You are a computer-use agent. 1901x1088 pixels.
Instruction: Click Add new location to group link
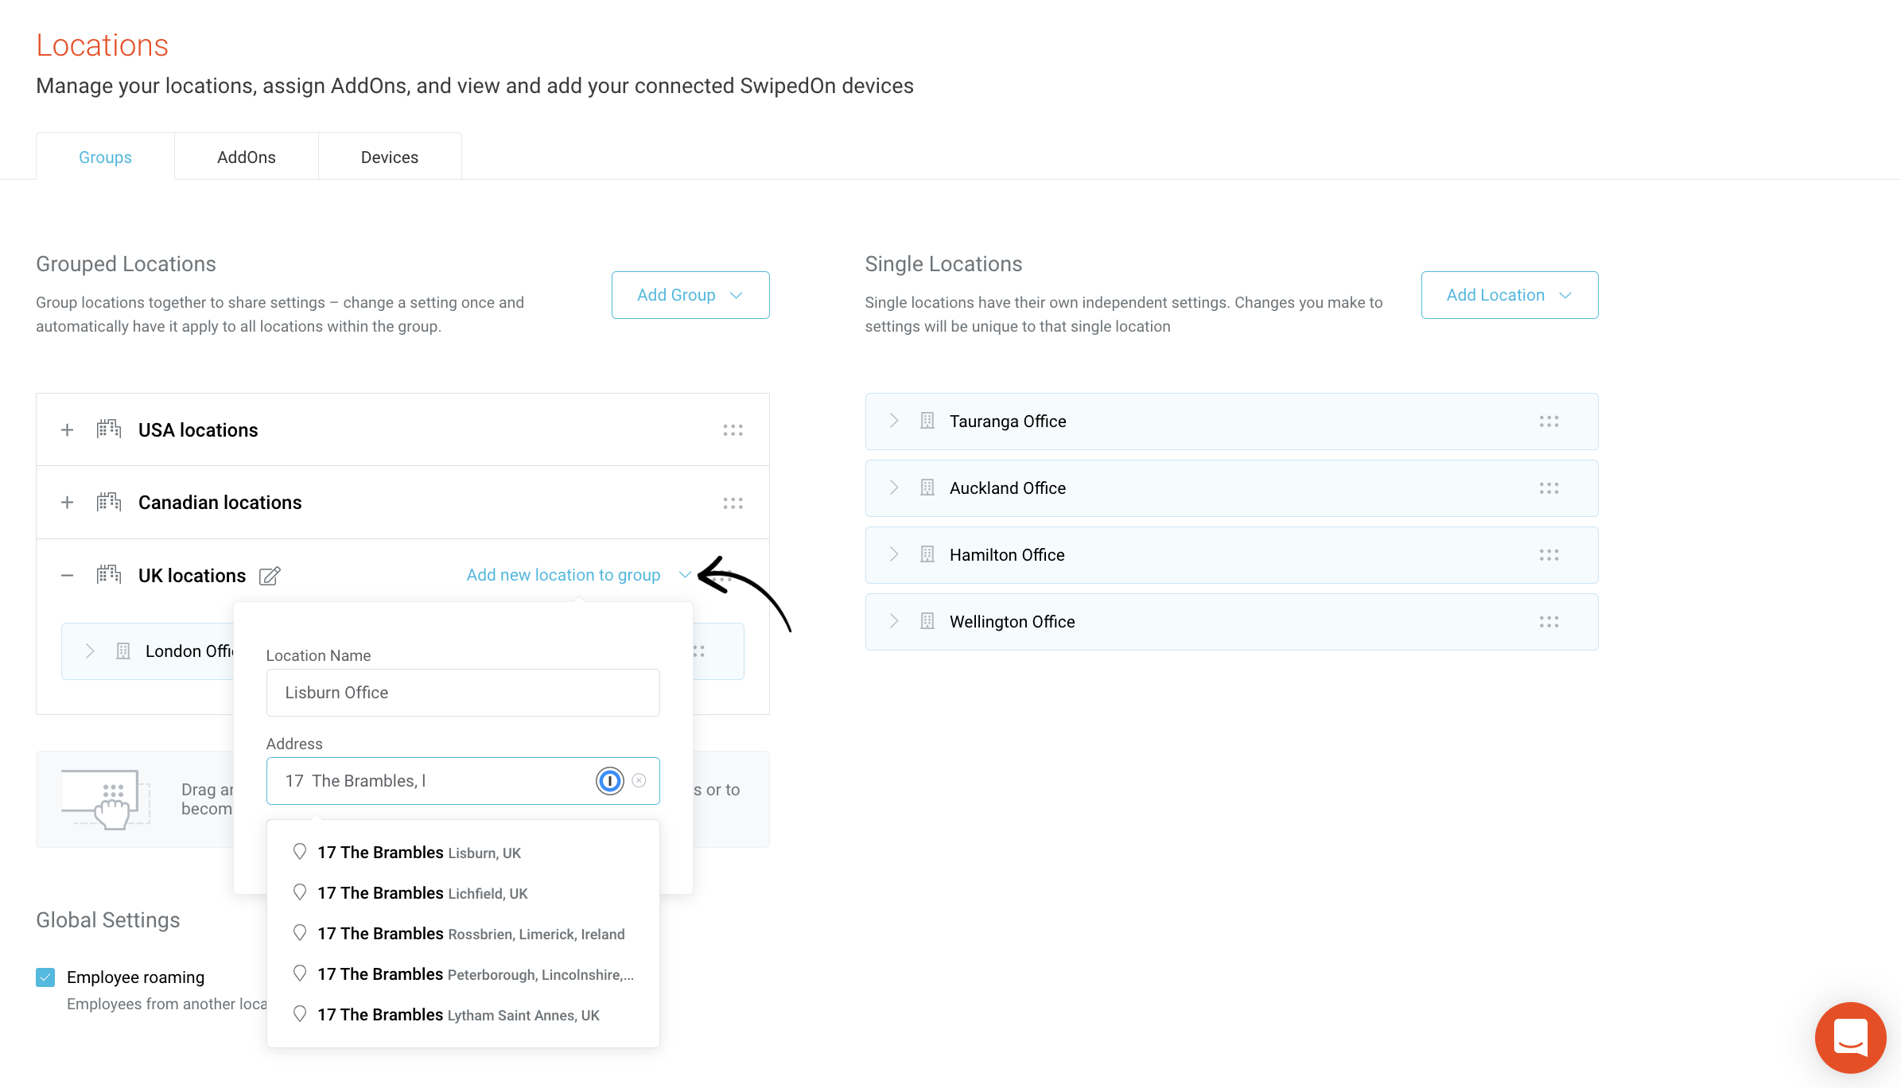click(x=563, y=575)
